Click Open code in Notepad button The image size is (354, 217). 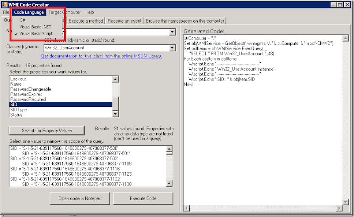(80, 198)
